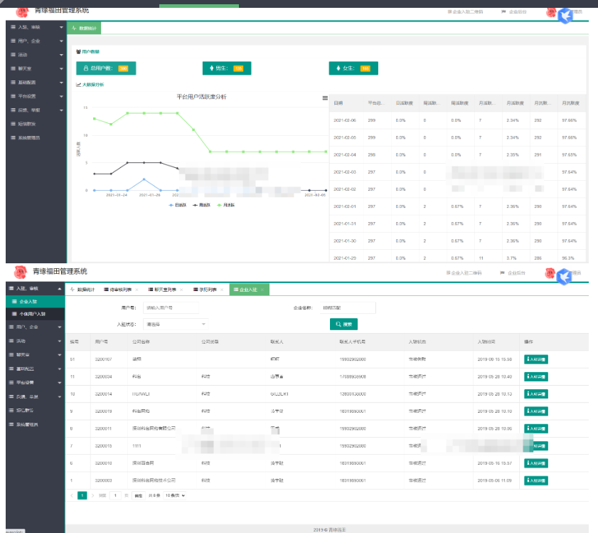Close the 聊天室列表 tab via its X icon

[x=182, y=290]
